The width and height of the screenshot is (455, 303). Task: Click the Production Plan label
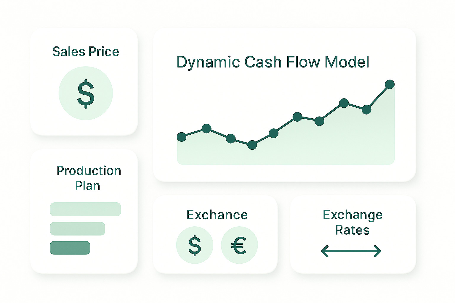tap(89, 178)
